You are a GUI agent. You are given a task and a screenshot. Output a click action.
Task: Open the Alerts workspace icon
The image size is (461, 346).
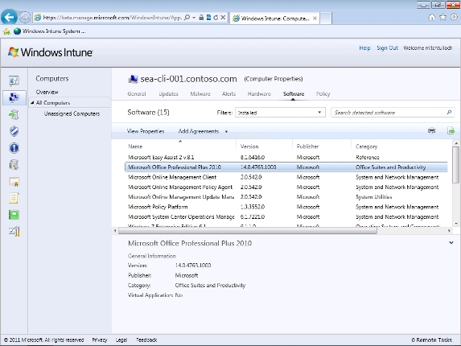pyautogui.click(x=14, y=148)
